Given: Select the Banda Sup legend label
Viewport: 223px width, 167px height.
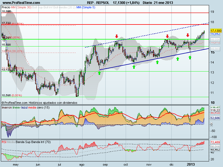Looking at the screenshot, I should click(x=23, y=142).
